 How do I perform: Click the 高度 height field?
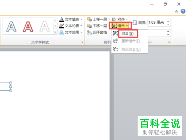157,23
